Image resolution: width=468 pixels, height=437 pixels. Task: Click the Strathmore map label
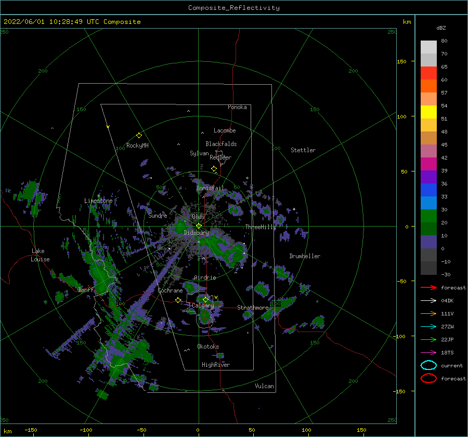tap(253, 307)
